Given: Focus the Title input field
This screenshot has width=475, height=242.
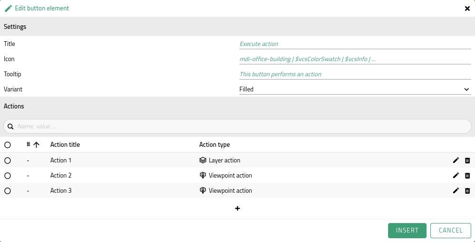Looking at the screenshot, I should pyautogui.click(x=355, y=44).
